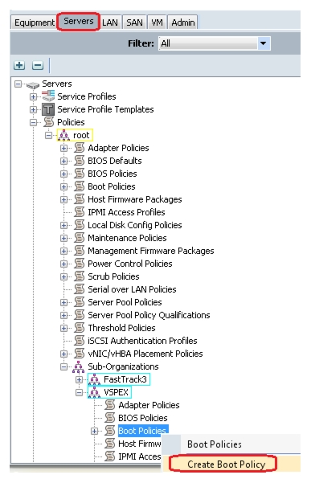Image resolution: width=311 pixels, height=483 pixels.
Task: Collapse the VSPEX sub-organization
Action: [x=79, y=392]
